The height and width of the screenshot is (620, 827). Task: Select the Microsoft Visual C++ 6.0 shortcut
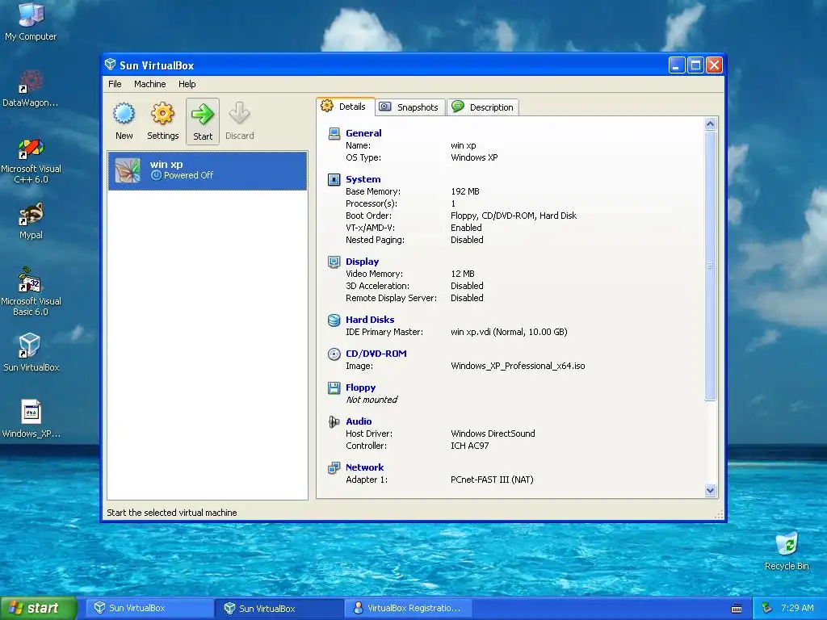31,161
